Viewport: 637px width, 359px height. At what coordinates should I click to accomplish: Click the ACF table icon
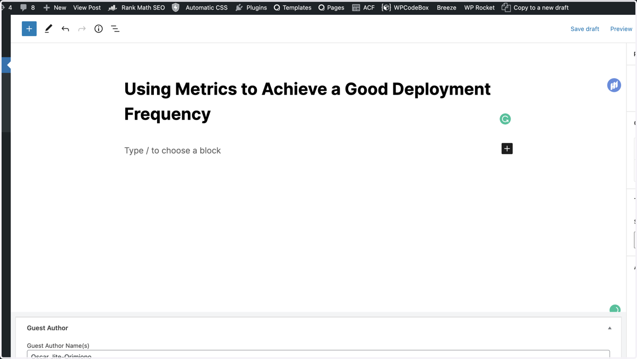(356, 7)
